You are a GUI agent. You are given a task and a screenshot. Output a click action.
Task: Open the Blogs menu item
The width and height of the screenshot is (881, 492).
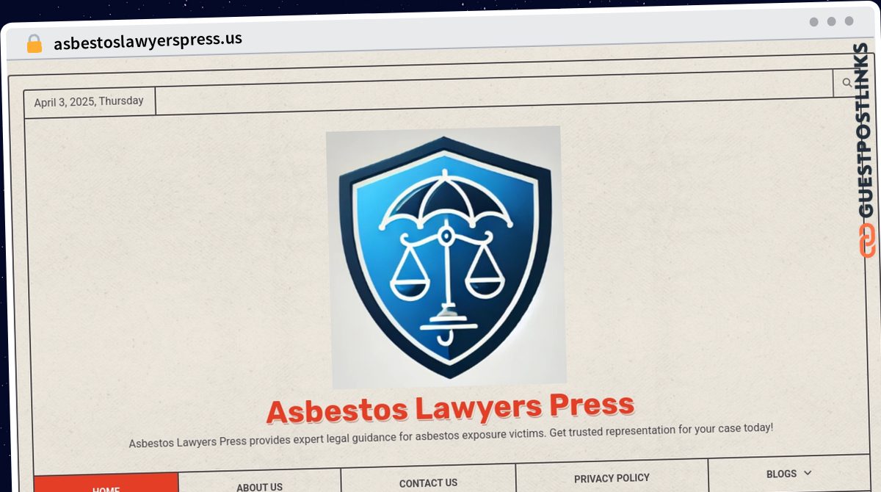coord(781,474)
